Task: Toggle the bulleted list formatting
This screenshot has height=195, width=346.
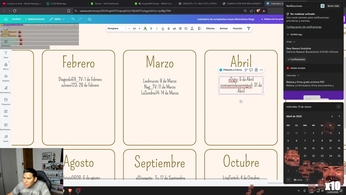Action: coord(186,28)
